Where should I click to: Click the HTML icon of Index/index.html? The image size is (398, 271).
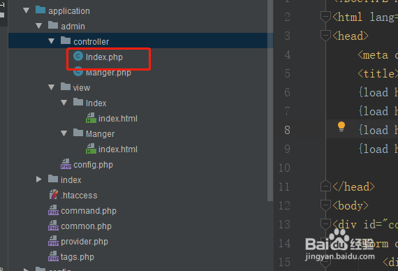point(91,118)
